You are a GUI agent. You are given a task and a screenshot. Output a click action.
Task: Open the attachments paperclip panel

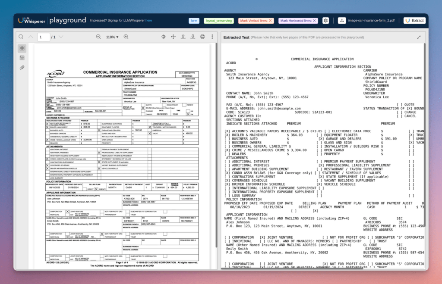coord(22,68)
